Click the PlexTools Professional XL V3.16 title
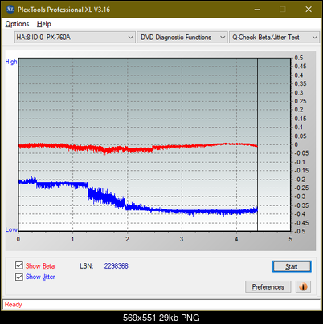This screenshot has height=324, width=323. pyautogui.click(x=63, y=10)
